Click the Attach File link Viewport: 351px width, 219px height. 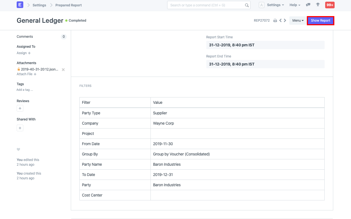point(24,74)
